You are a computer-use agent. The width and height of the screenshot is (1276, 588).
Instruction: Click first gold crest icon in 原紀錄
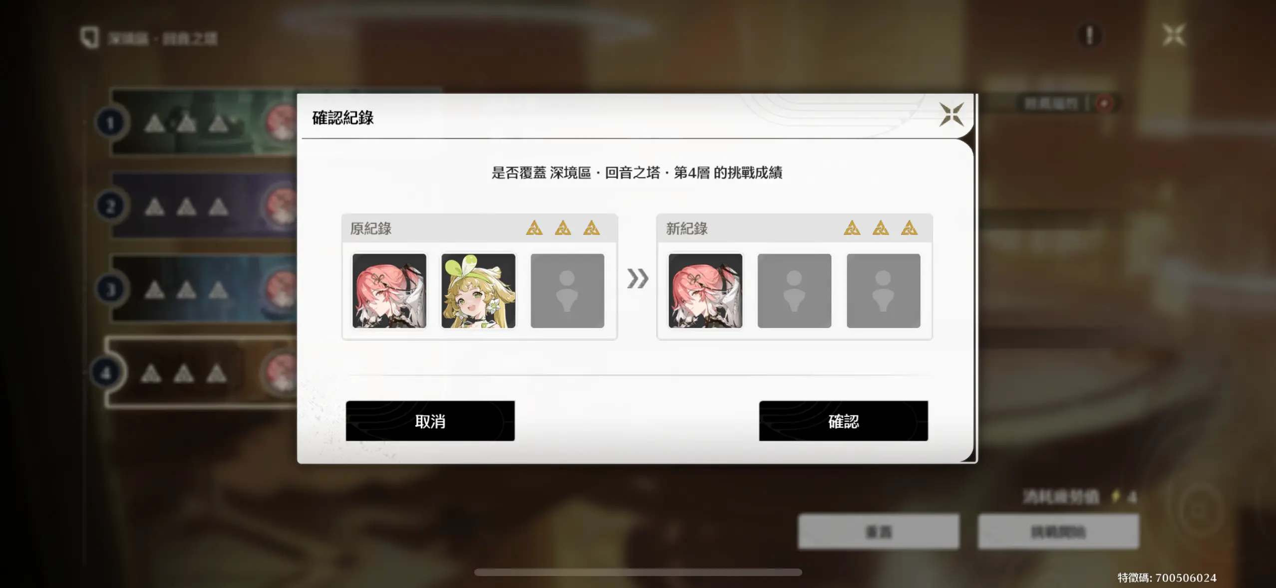click(x=534, y=228)
